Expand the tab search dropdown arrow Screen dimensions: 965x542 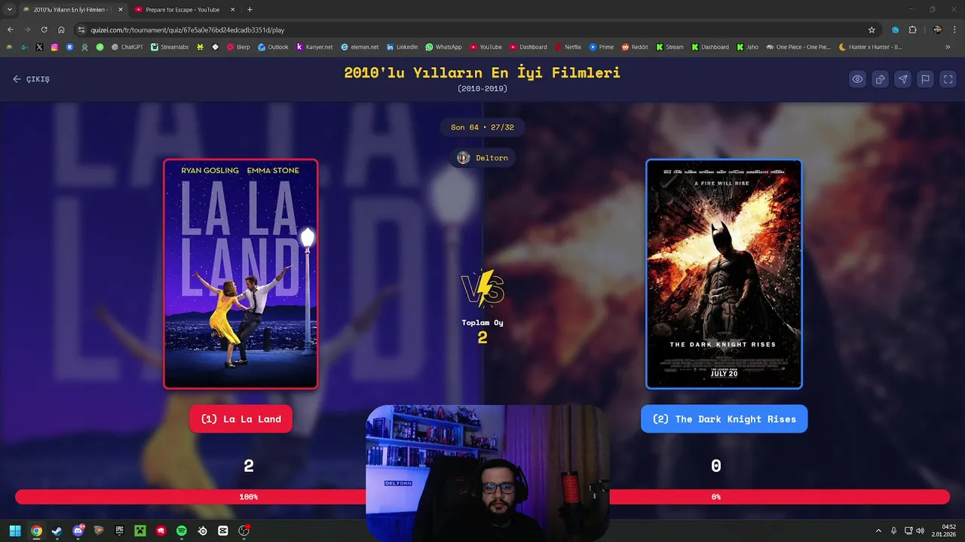[x=9, y=10]
